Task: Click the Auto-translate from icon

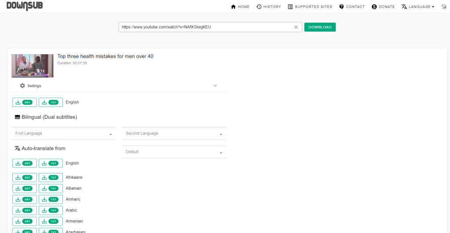Action: (x=18, y=148)
